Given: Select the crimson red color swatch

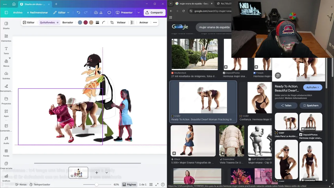Looking at the screenshot, I should 86,22.
